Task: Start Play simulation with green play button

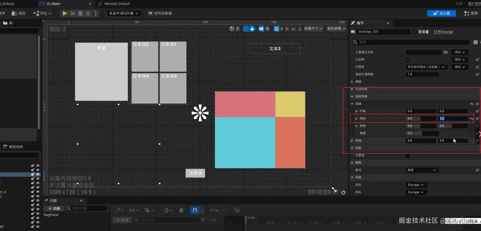Action: tap(65, 13)
